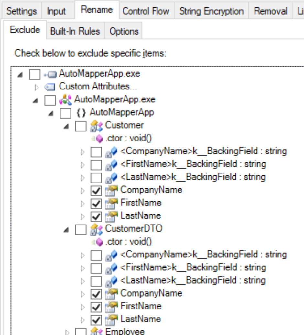304x335 pixels.
Task: Click CustomerDTO's CompanyName property icon
Action: coord(112,294)
